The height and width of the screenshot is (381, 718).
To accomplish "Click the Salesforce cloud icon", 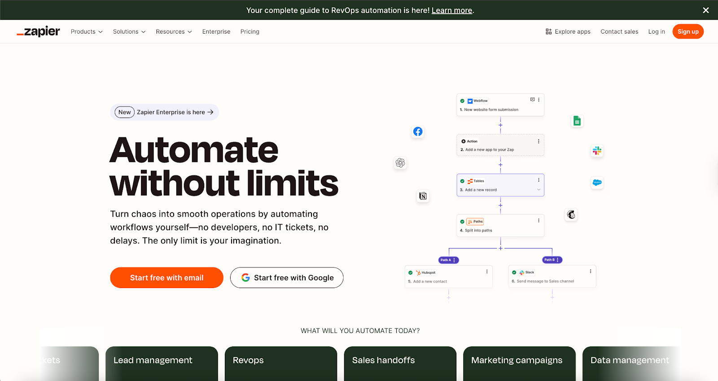I will pyautogui.click(x=597, y=183).
